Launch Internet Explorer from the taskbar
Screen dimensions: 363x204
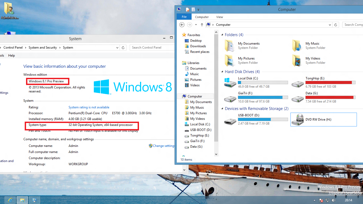10,200
